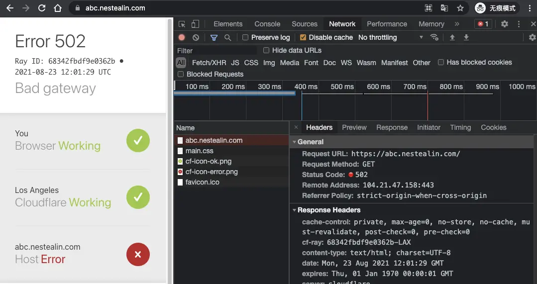Click the padlock site info icon
The width and height of the screenshot is (537, 284).
[78, 8]
